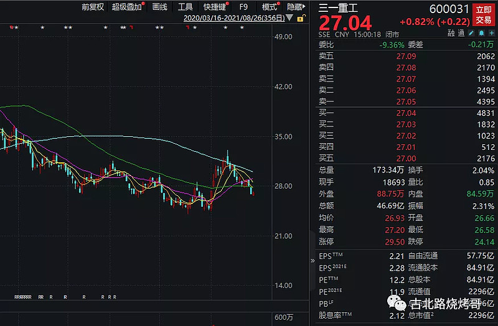Click the 融 margin trading badge
This screenshot has height=326, width=498.
click(x=451, y=33)
